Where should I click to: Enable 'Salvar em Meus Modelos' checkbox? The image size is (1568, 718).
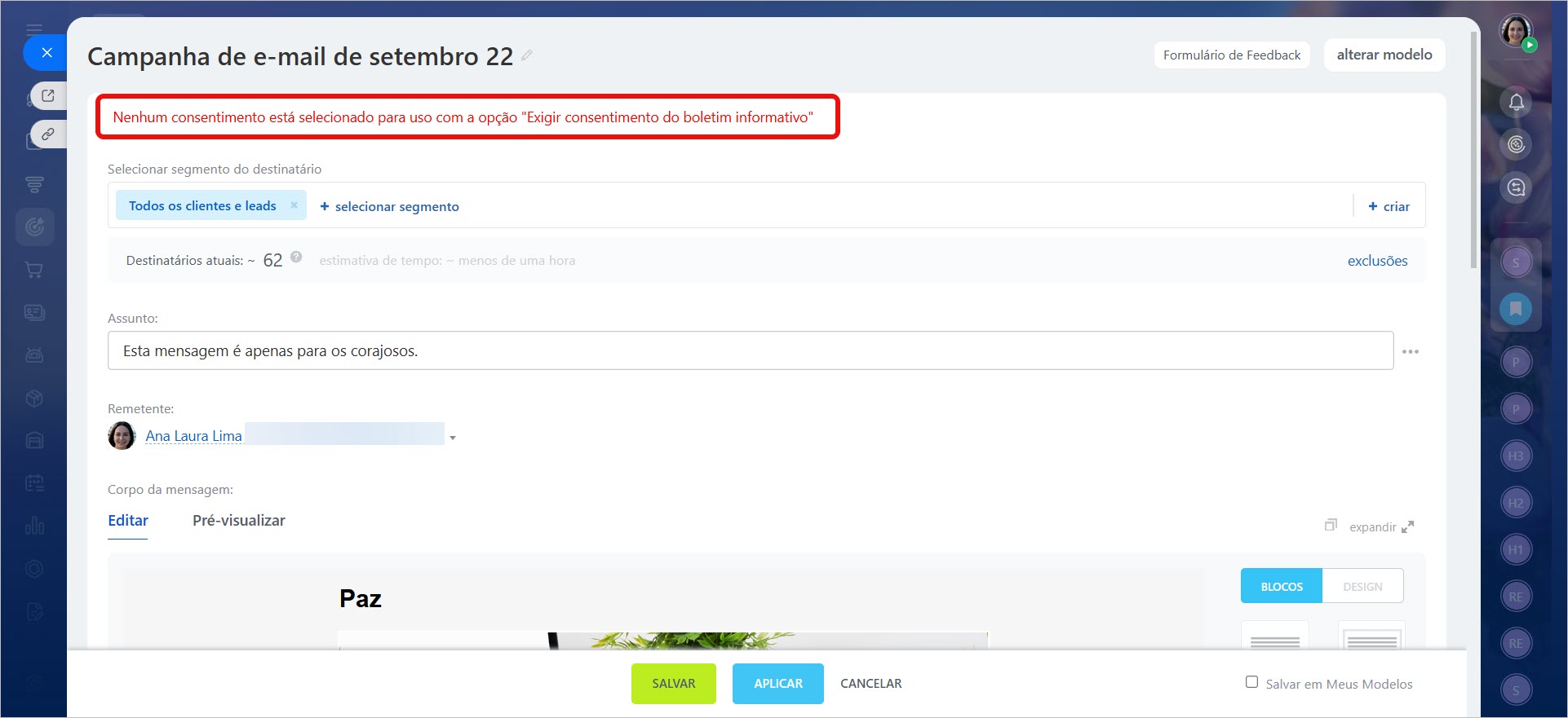coord(1251,682)
